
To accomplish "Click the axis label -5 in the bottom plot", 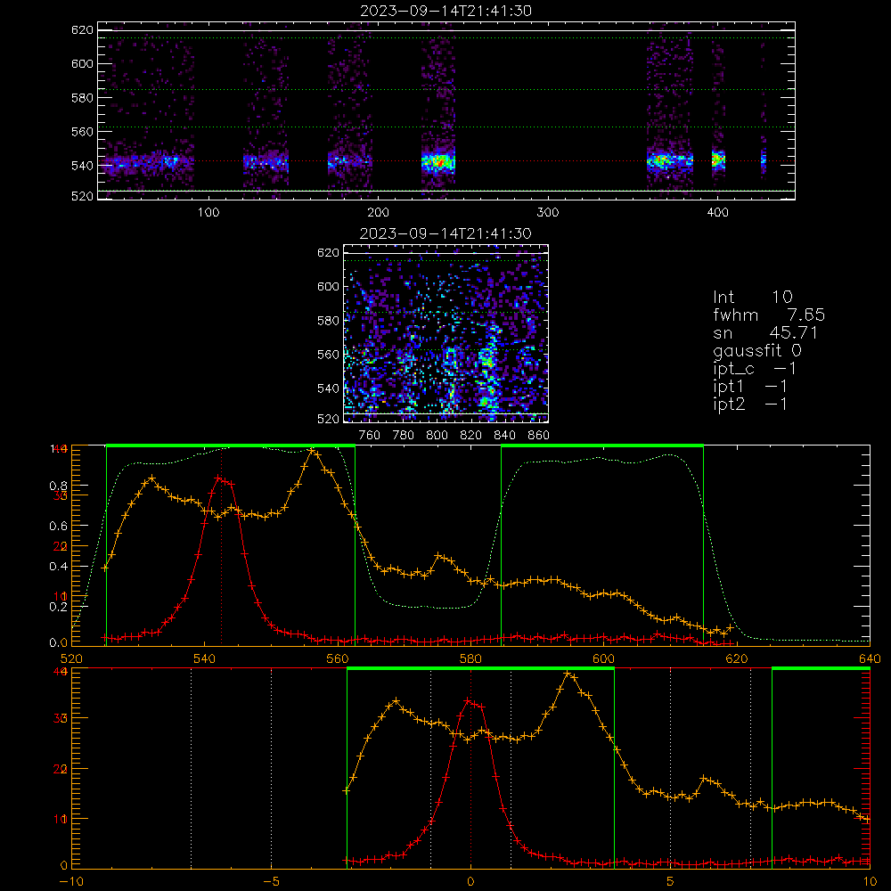I will (271, 881).
